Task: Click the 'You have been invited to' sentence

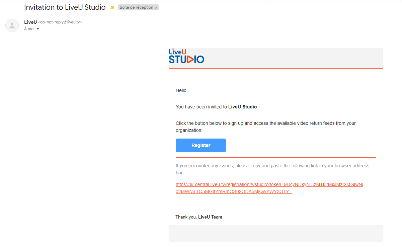Action: click(x=201, y=107)
